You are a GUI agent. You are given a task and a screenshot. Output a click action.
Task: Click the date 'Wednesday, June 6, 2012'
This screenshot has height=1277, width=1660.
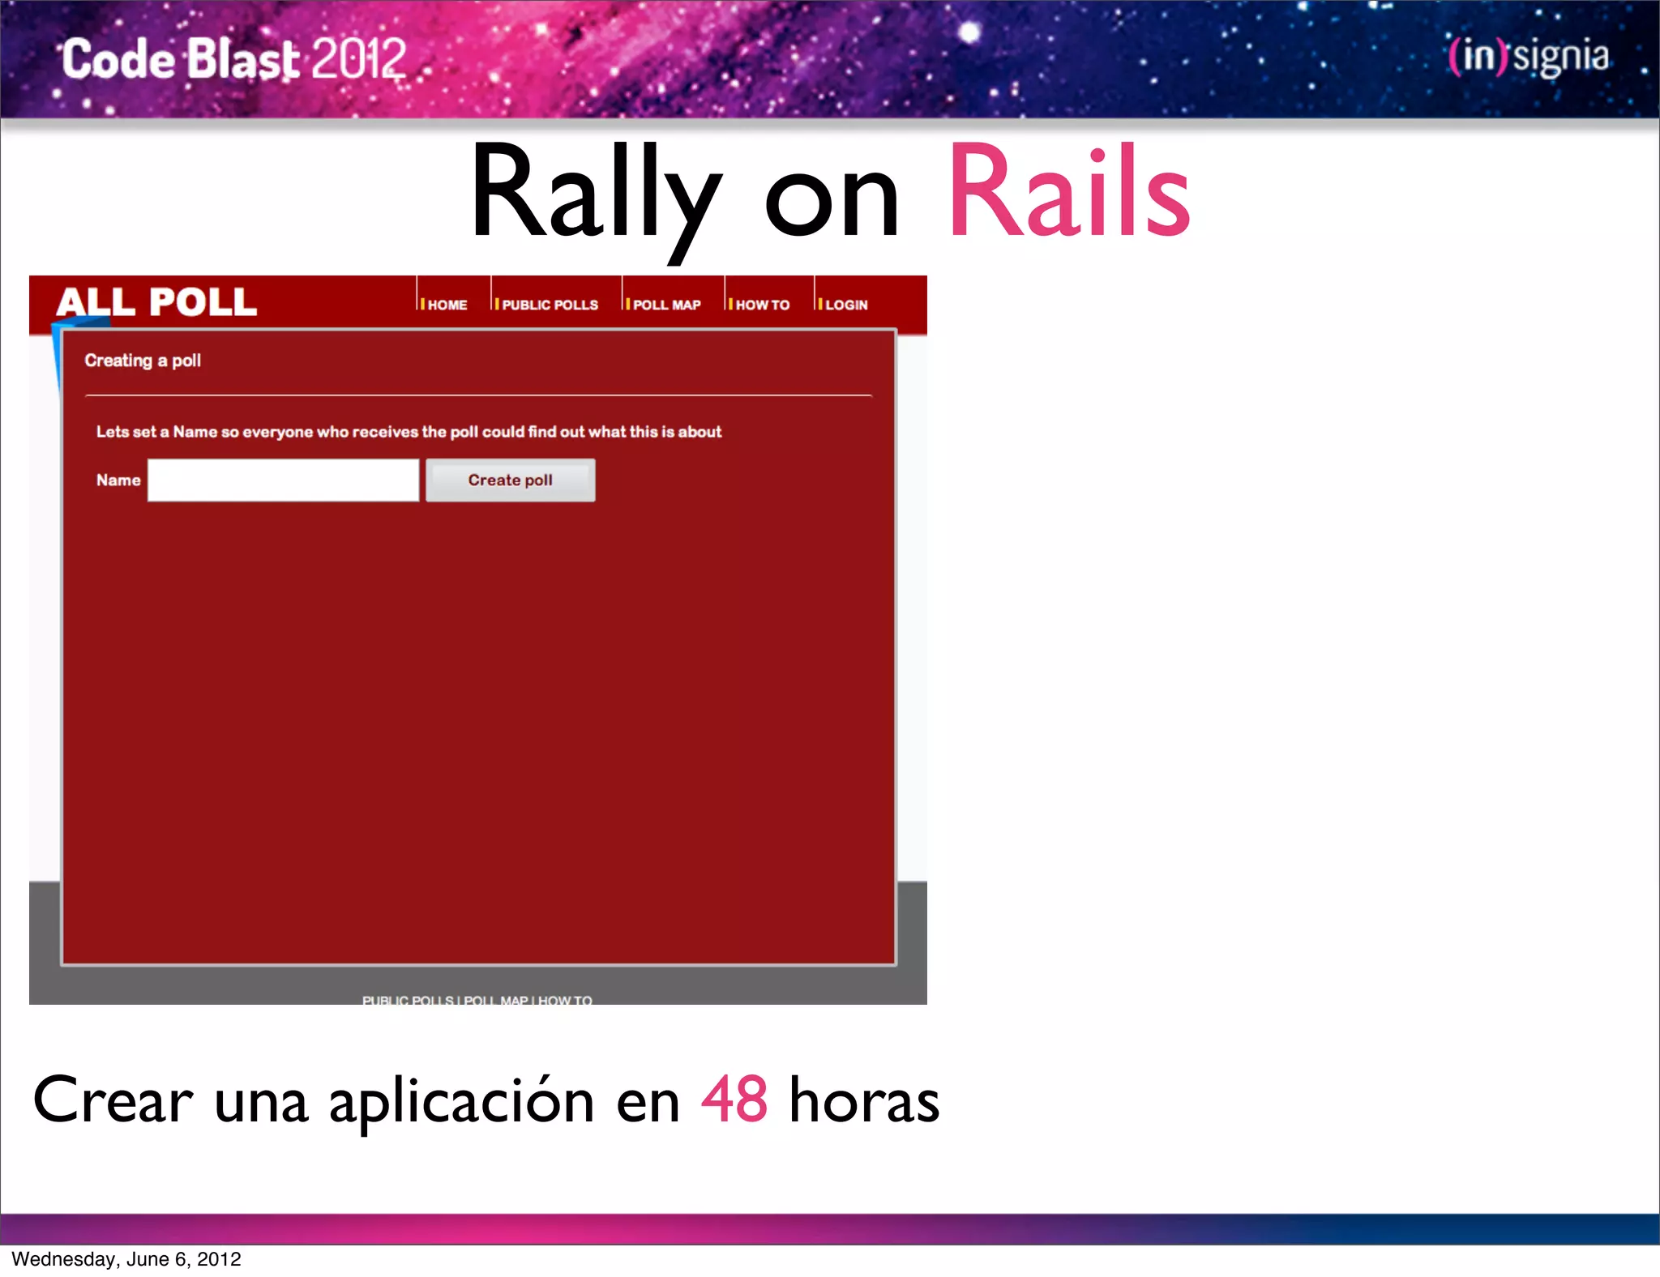[126, 1259]
